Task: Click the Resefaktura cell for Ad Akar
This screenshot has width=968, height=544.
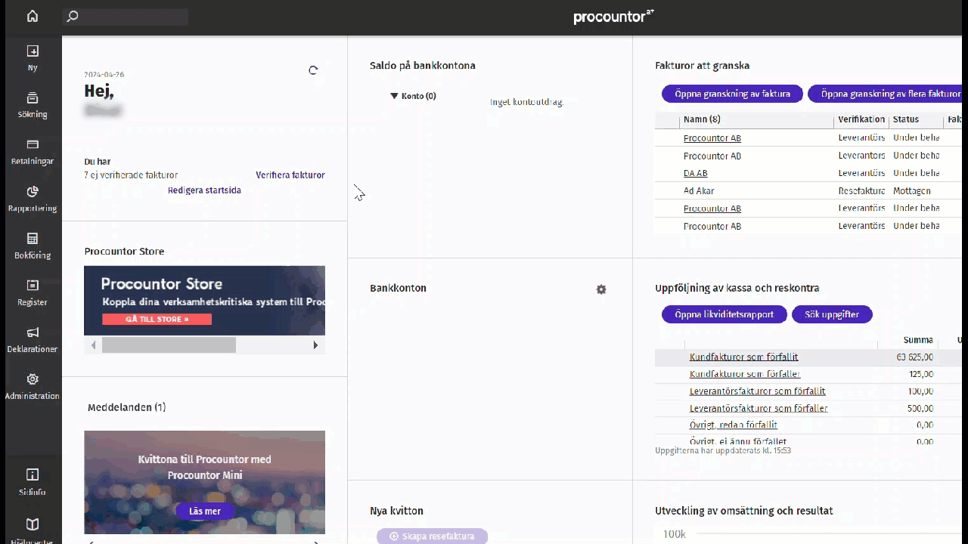Action: [861, 191]
